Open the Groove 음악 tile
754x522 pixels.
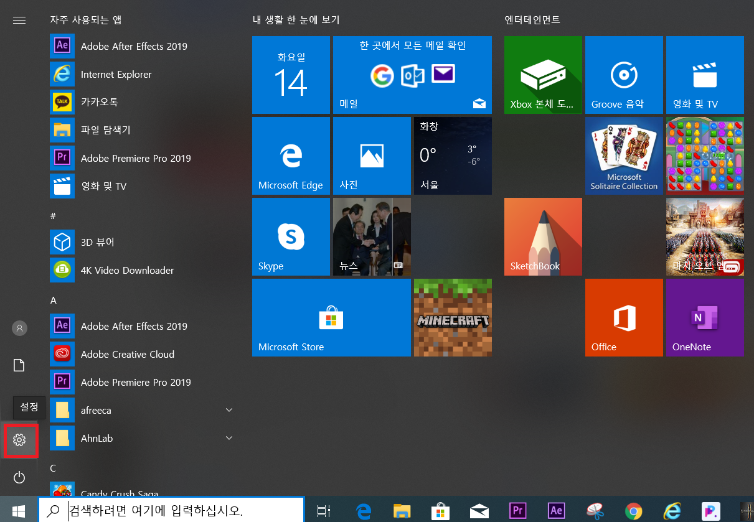(x=624, y=75)
